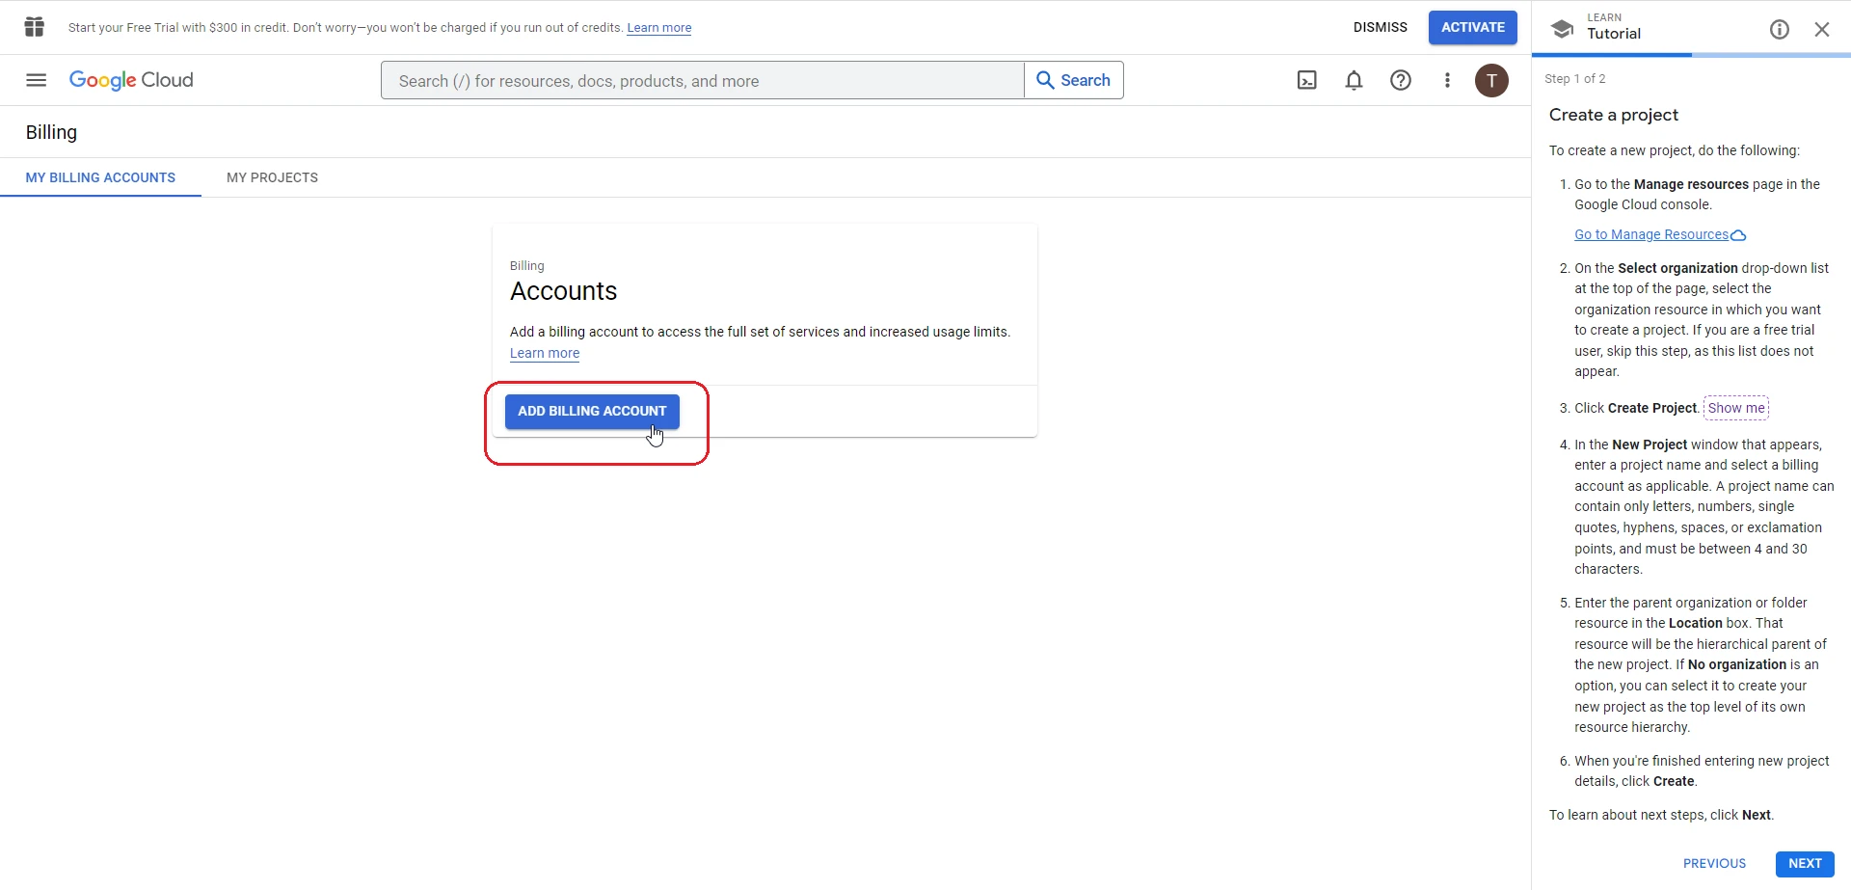Screen dimensions: 1851x890
Task: Click the Add Billing Account button
Action: 592,411
